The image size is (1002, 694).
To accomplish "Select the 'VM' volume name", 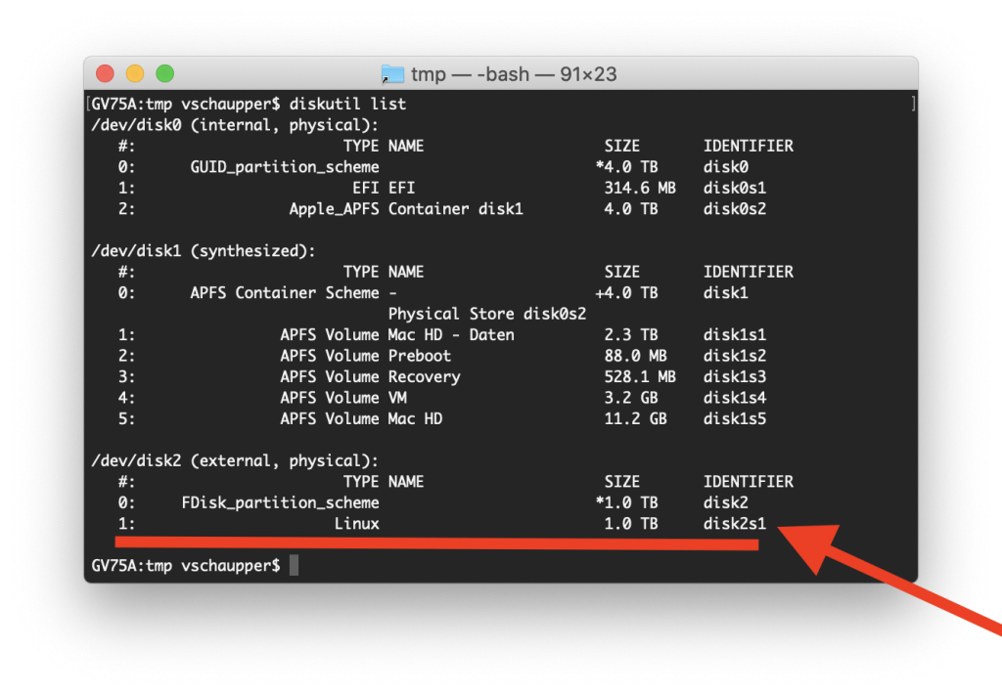I will 397,398.
